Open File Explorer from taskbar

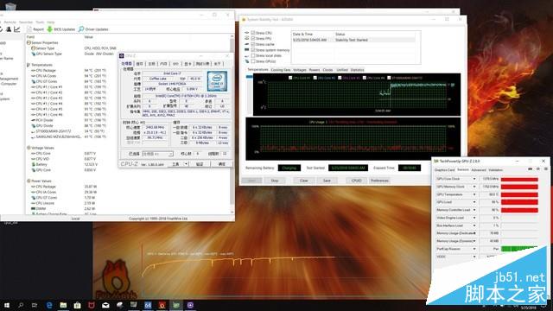63,305
